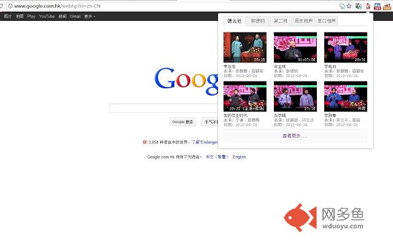This screenshot has width=393, height=245.
Task: Click the bookmark star icon in address bar
Action: pyautogui.click(x=349, y=6)
